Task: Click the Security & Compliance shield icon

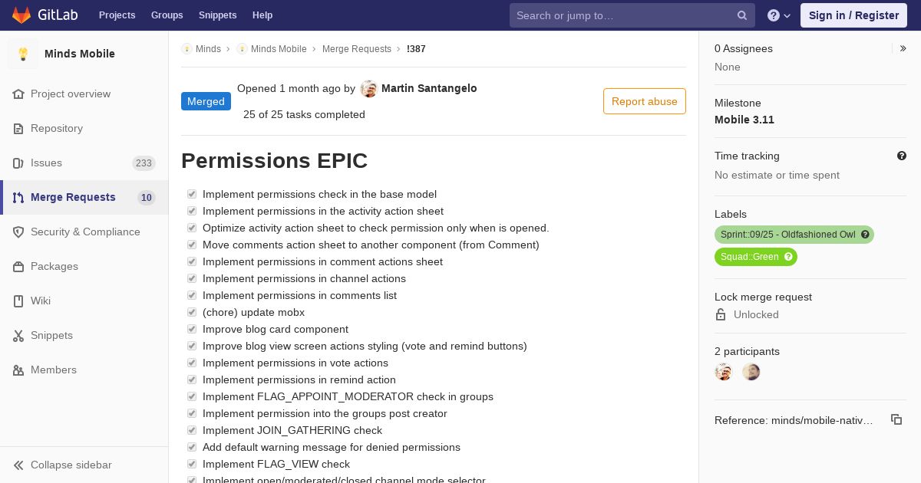Action: point(18,232)
